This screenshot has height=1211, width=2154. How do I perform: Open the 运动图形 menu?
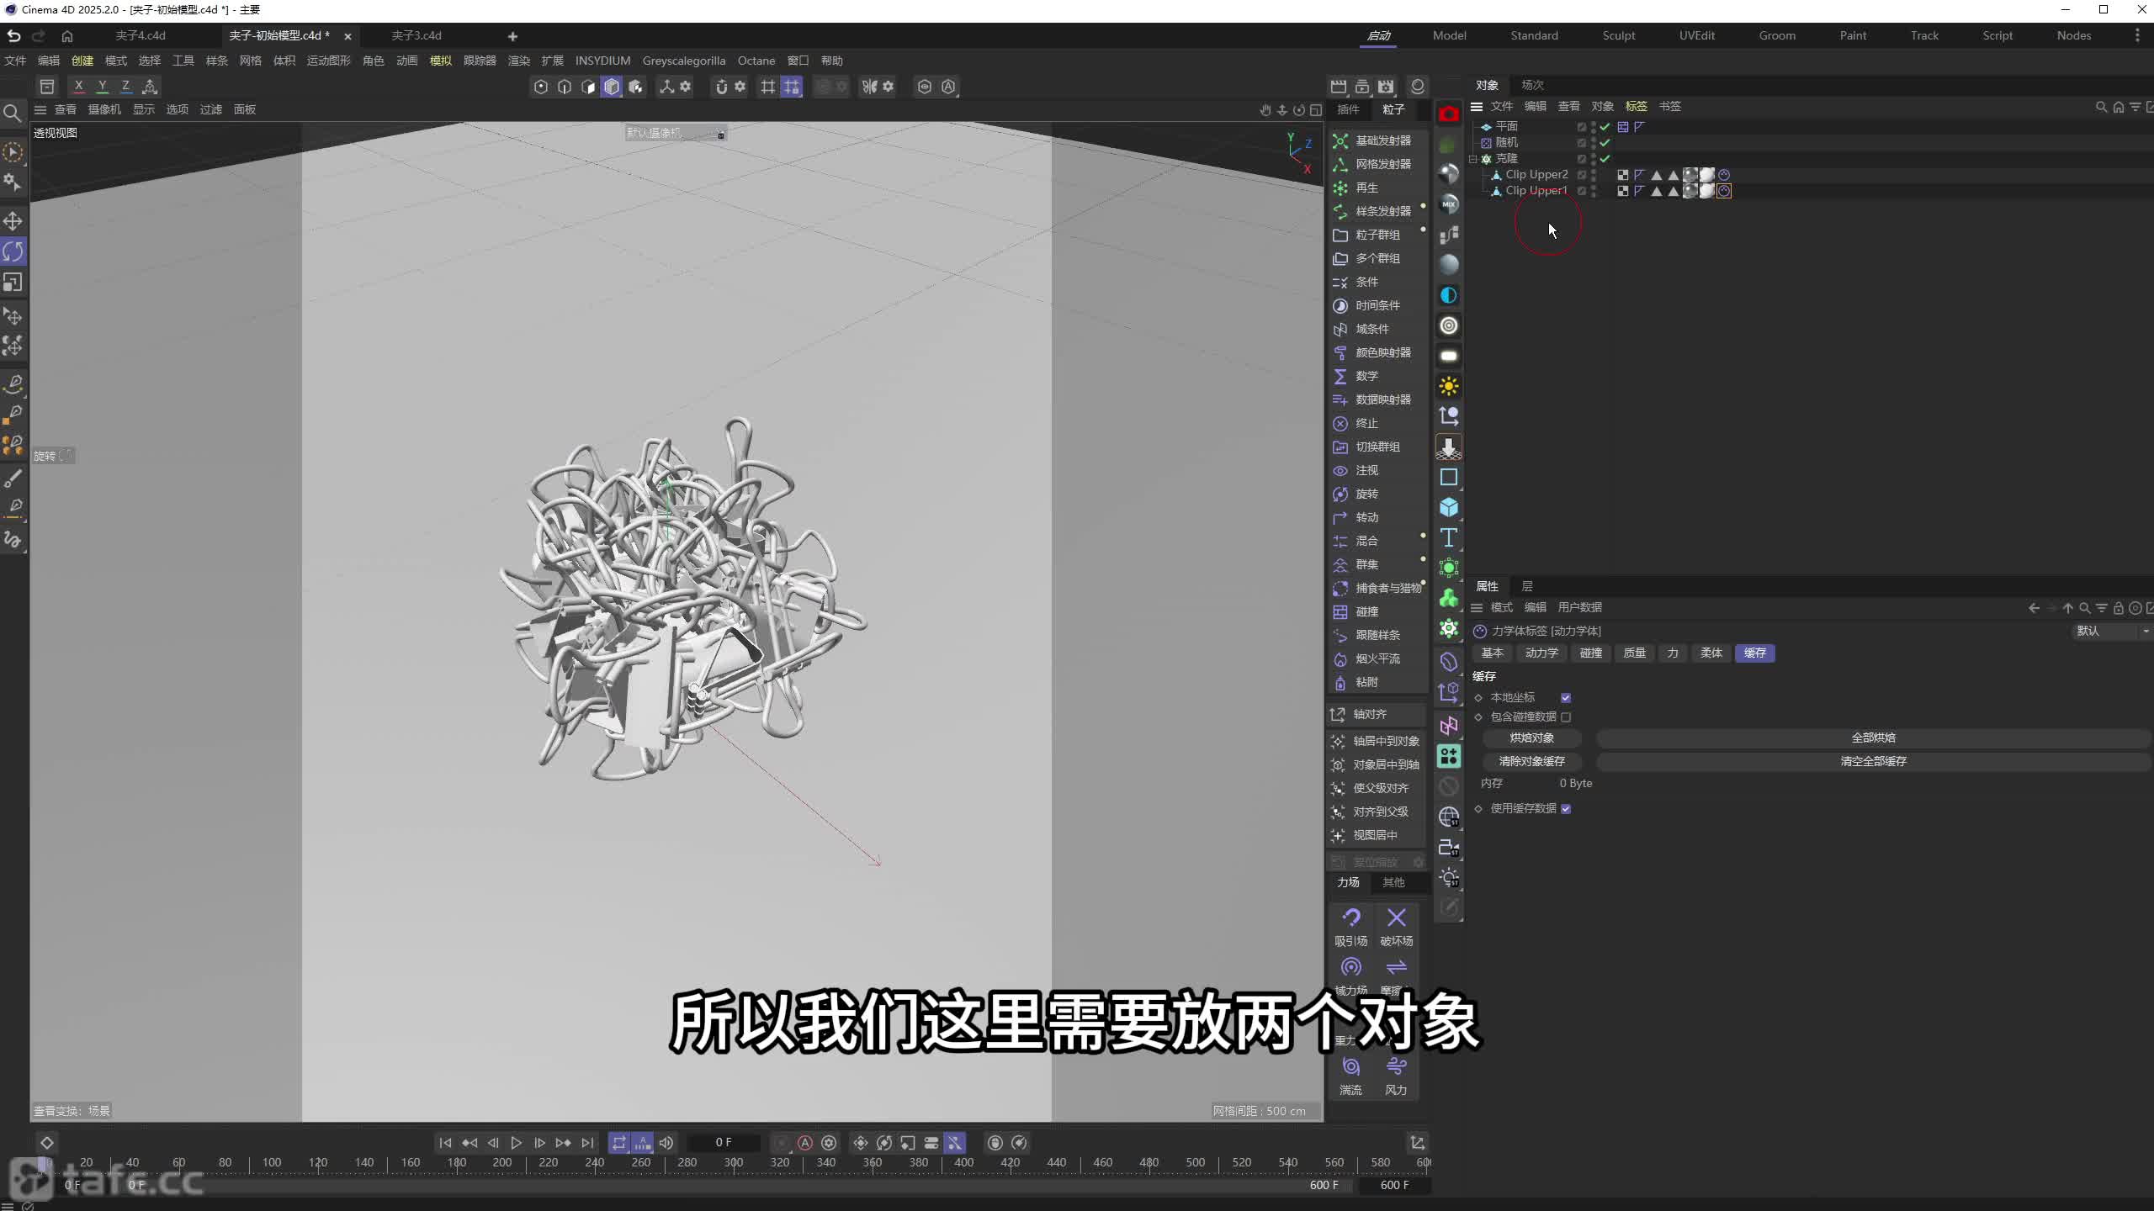(328, 61)
